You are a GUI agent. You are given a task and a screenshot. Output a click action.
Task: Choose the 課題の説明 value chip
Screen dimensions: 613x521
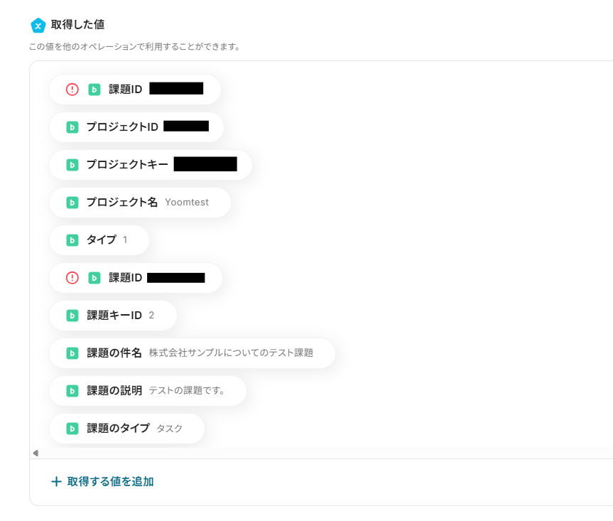pos(148,391)
